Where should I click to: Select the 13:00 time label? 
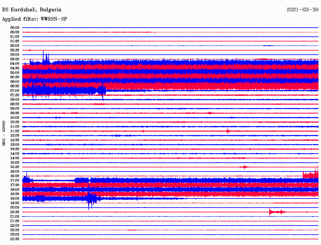tap(15, 145)
